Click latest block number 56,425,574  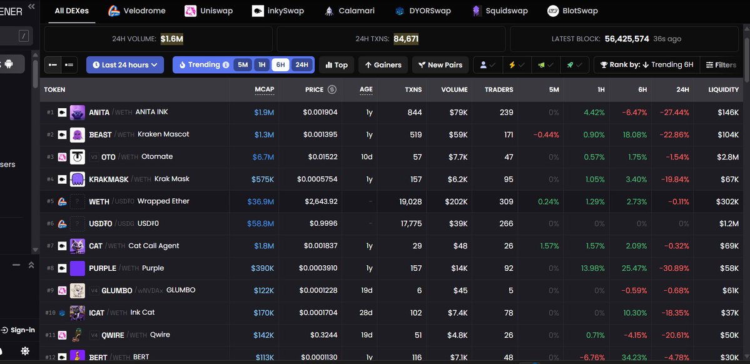[x=627, y=39]
